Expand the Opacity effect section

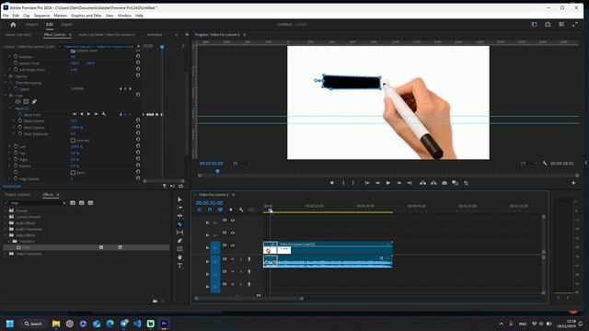[x=6, y=76]
